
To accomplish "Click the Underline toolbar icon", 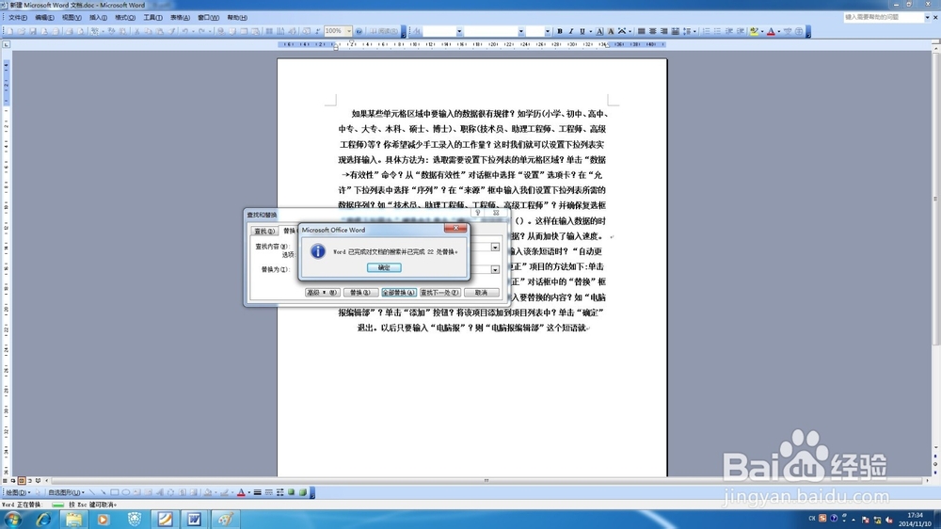I will [x=582, y=31].
